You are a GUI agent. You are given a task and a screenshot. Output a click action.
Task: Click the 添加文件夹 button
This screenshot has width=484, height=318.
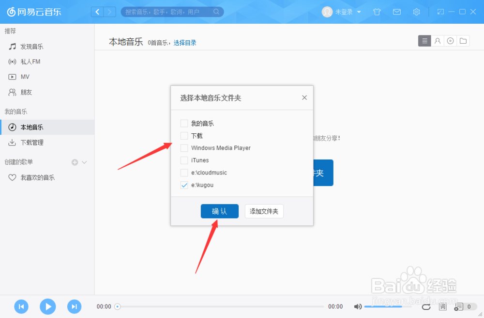point(264,211)
